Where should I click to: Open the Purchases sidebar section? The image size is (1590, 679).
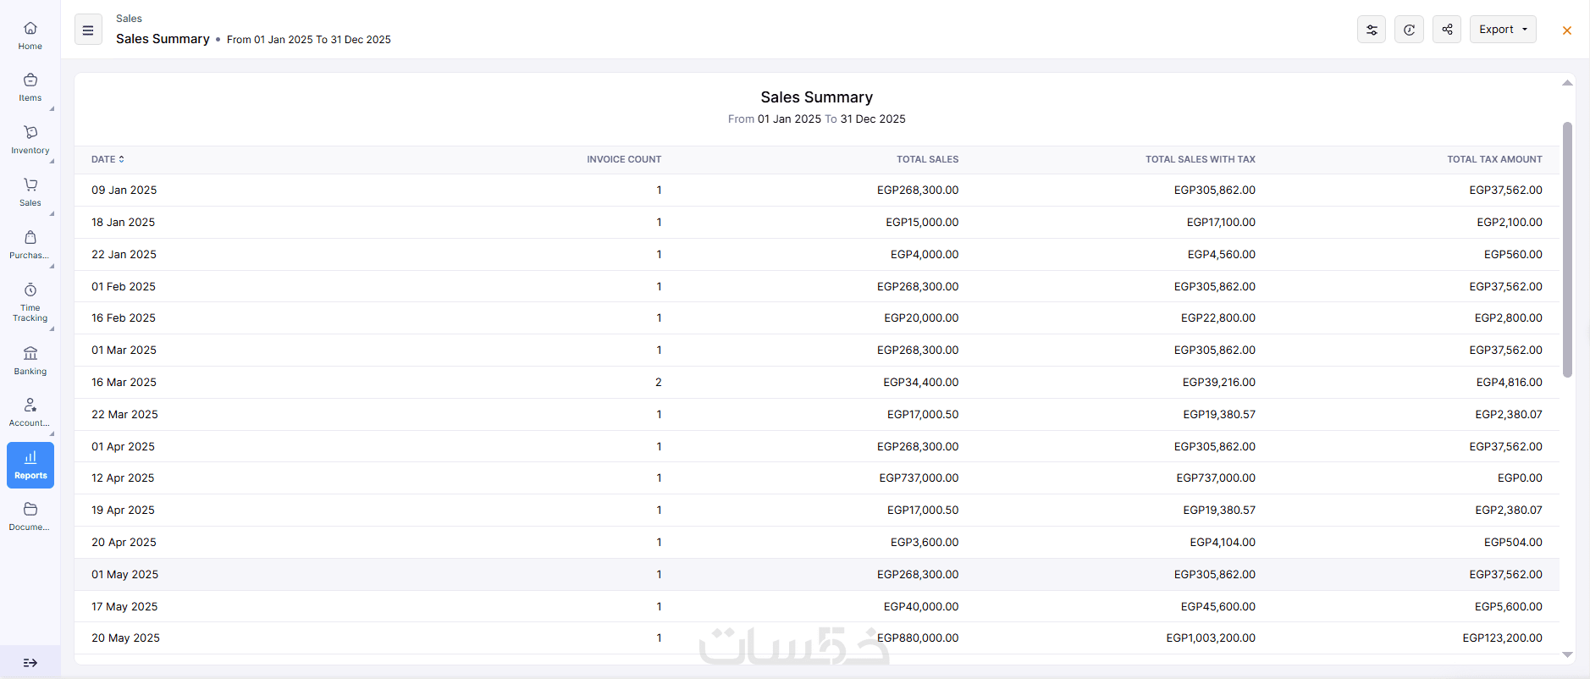[x=30, y=245]
